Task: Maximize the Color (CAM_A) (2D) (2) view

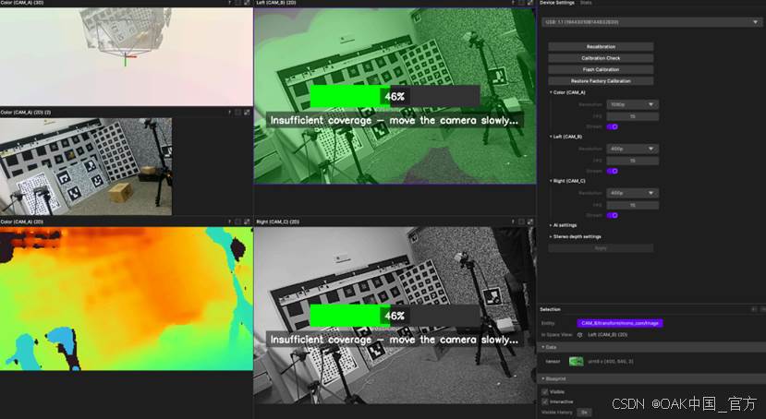Action: pos(247,113)
